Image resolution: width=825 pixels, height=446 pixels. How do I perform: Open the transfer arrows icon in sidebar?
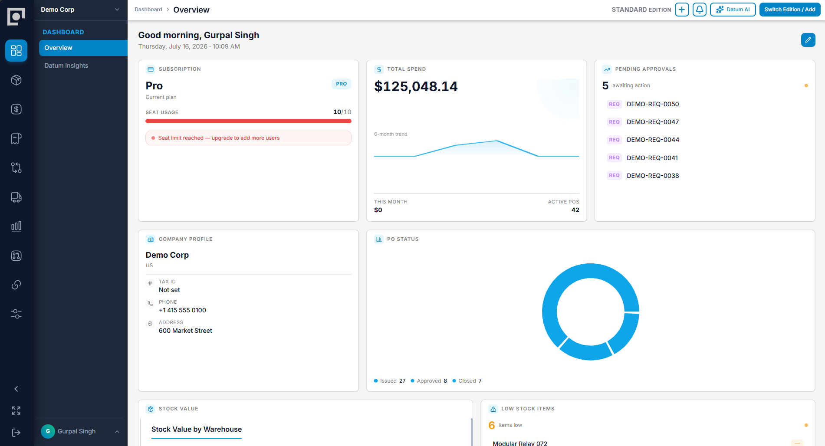pos(16,168)
